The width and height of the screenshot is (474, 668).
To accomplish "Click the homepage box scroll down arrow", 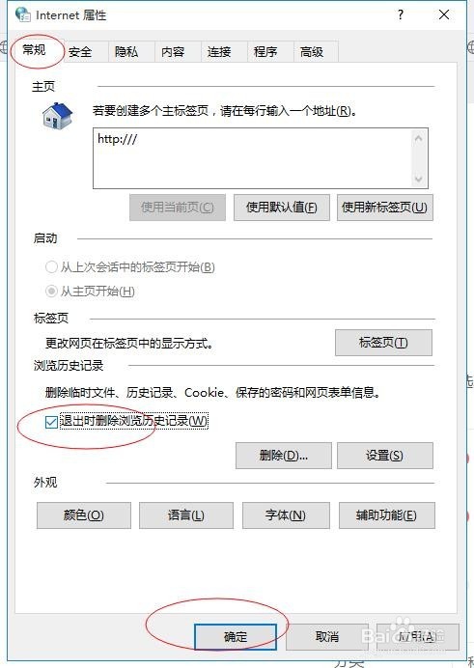I will click(x=418, y=179).
